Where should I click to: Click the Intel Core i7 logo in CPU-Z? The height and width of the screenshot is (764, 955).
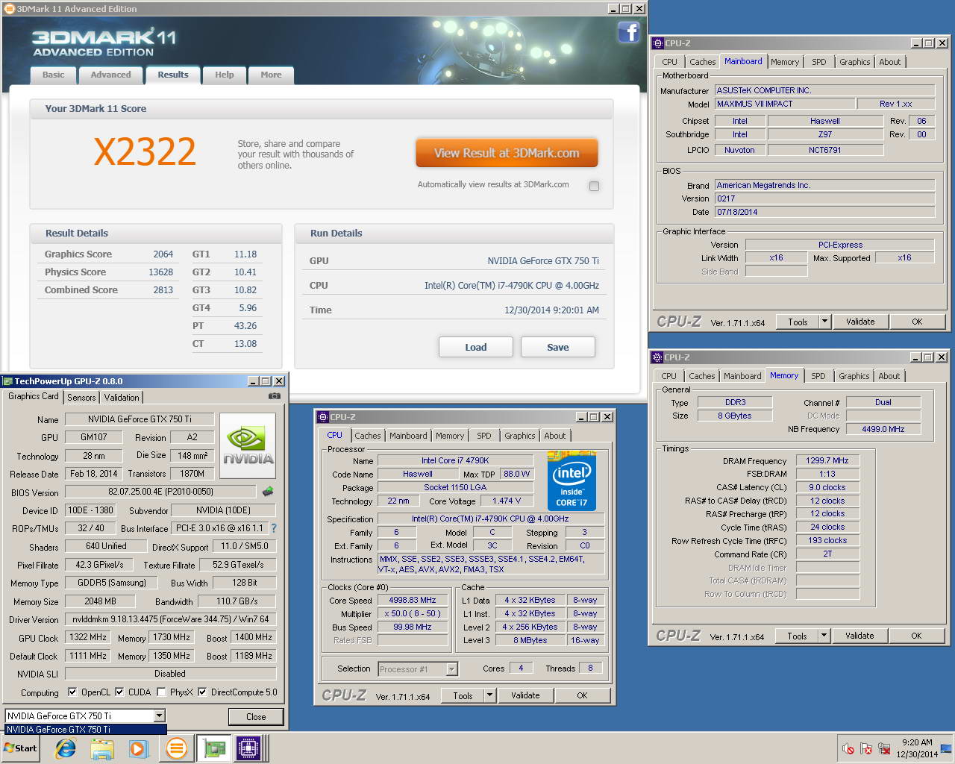tap(572, 480)
